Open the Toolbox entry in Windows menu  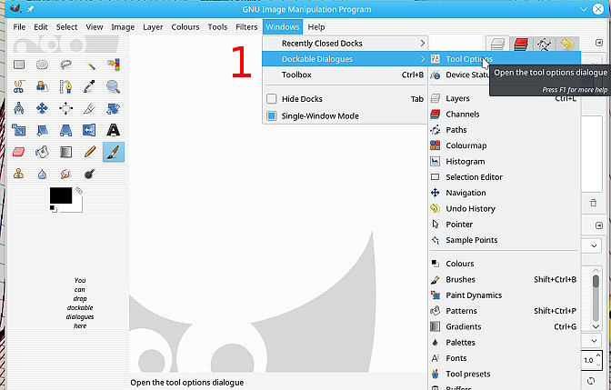[x=345, y=75]
